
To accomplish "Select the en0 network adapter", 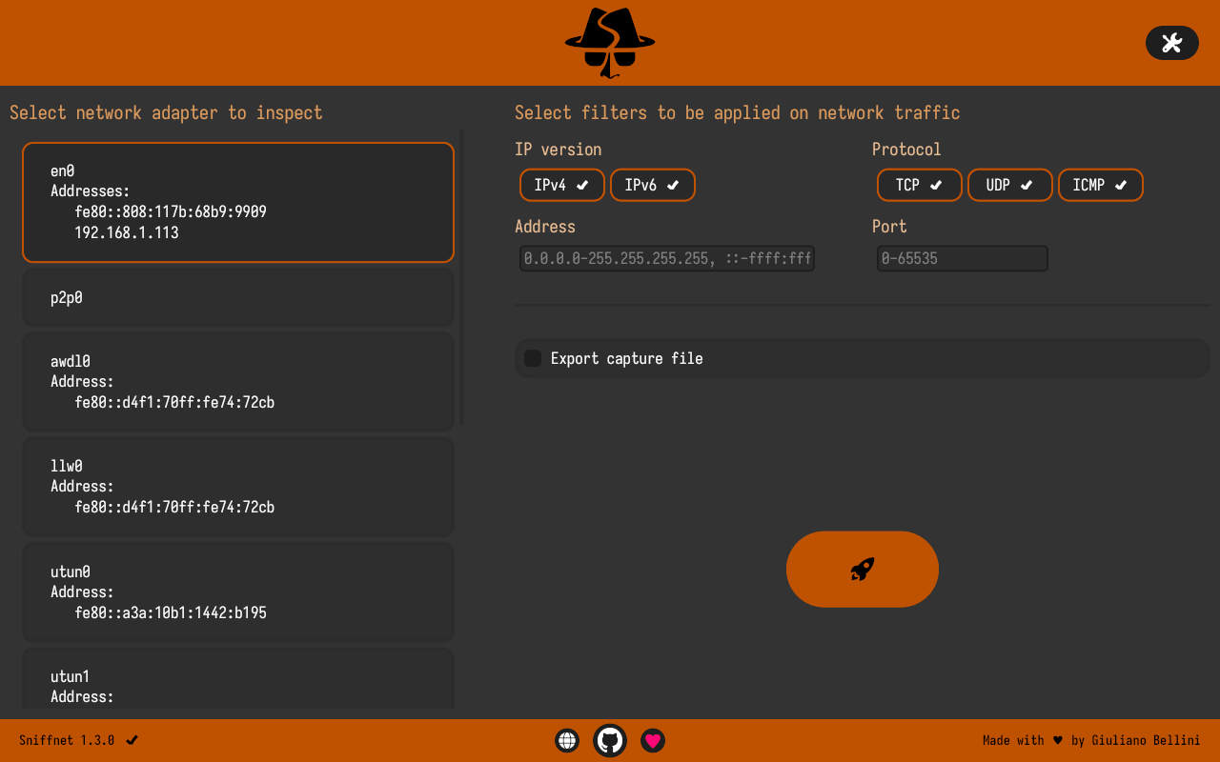I will tap(238, 202).
